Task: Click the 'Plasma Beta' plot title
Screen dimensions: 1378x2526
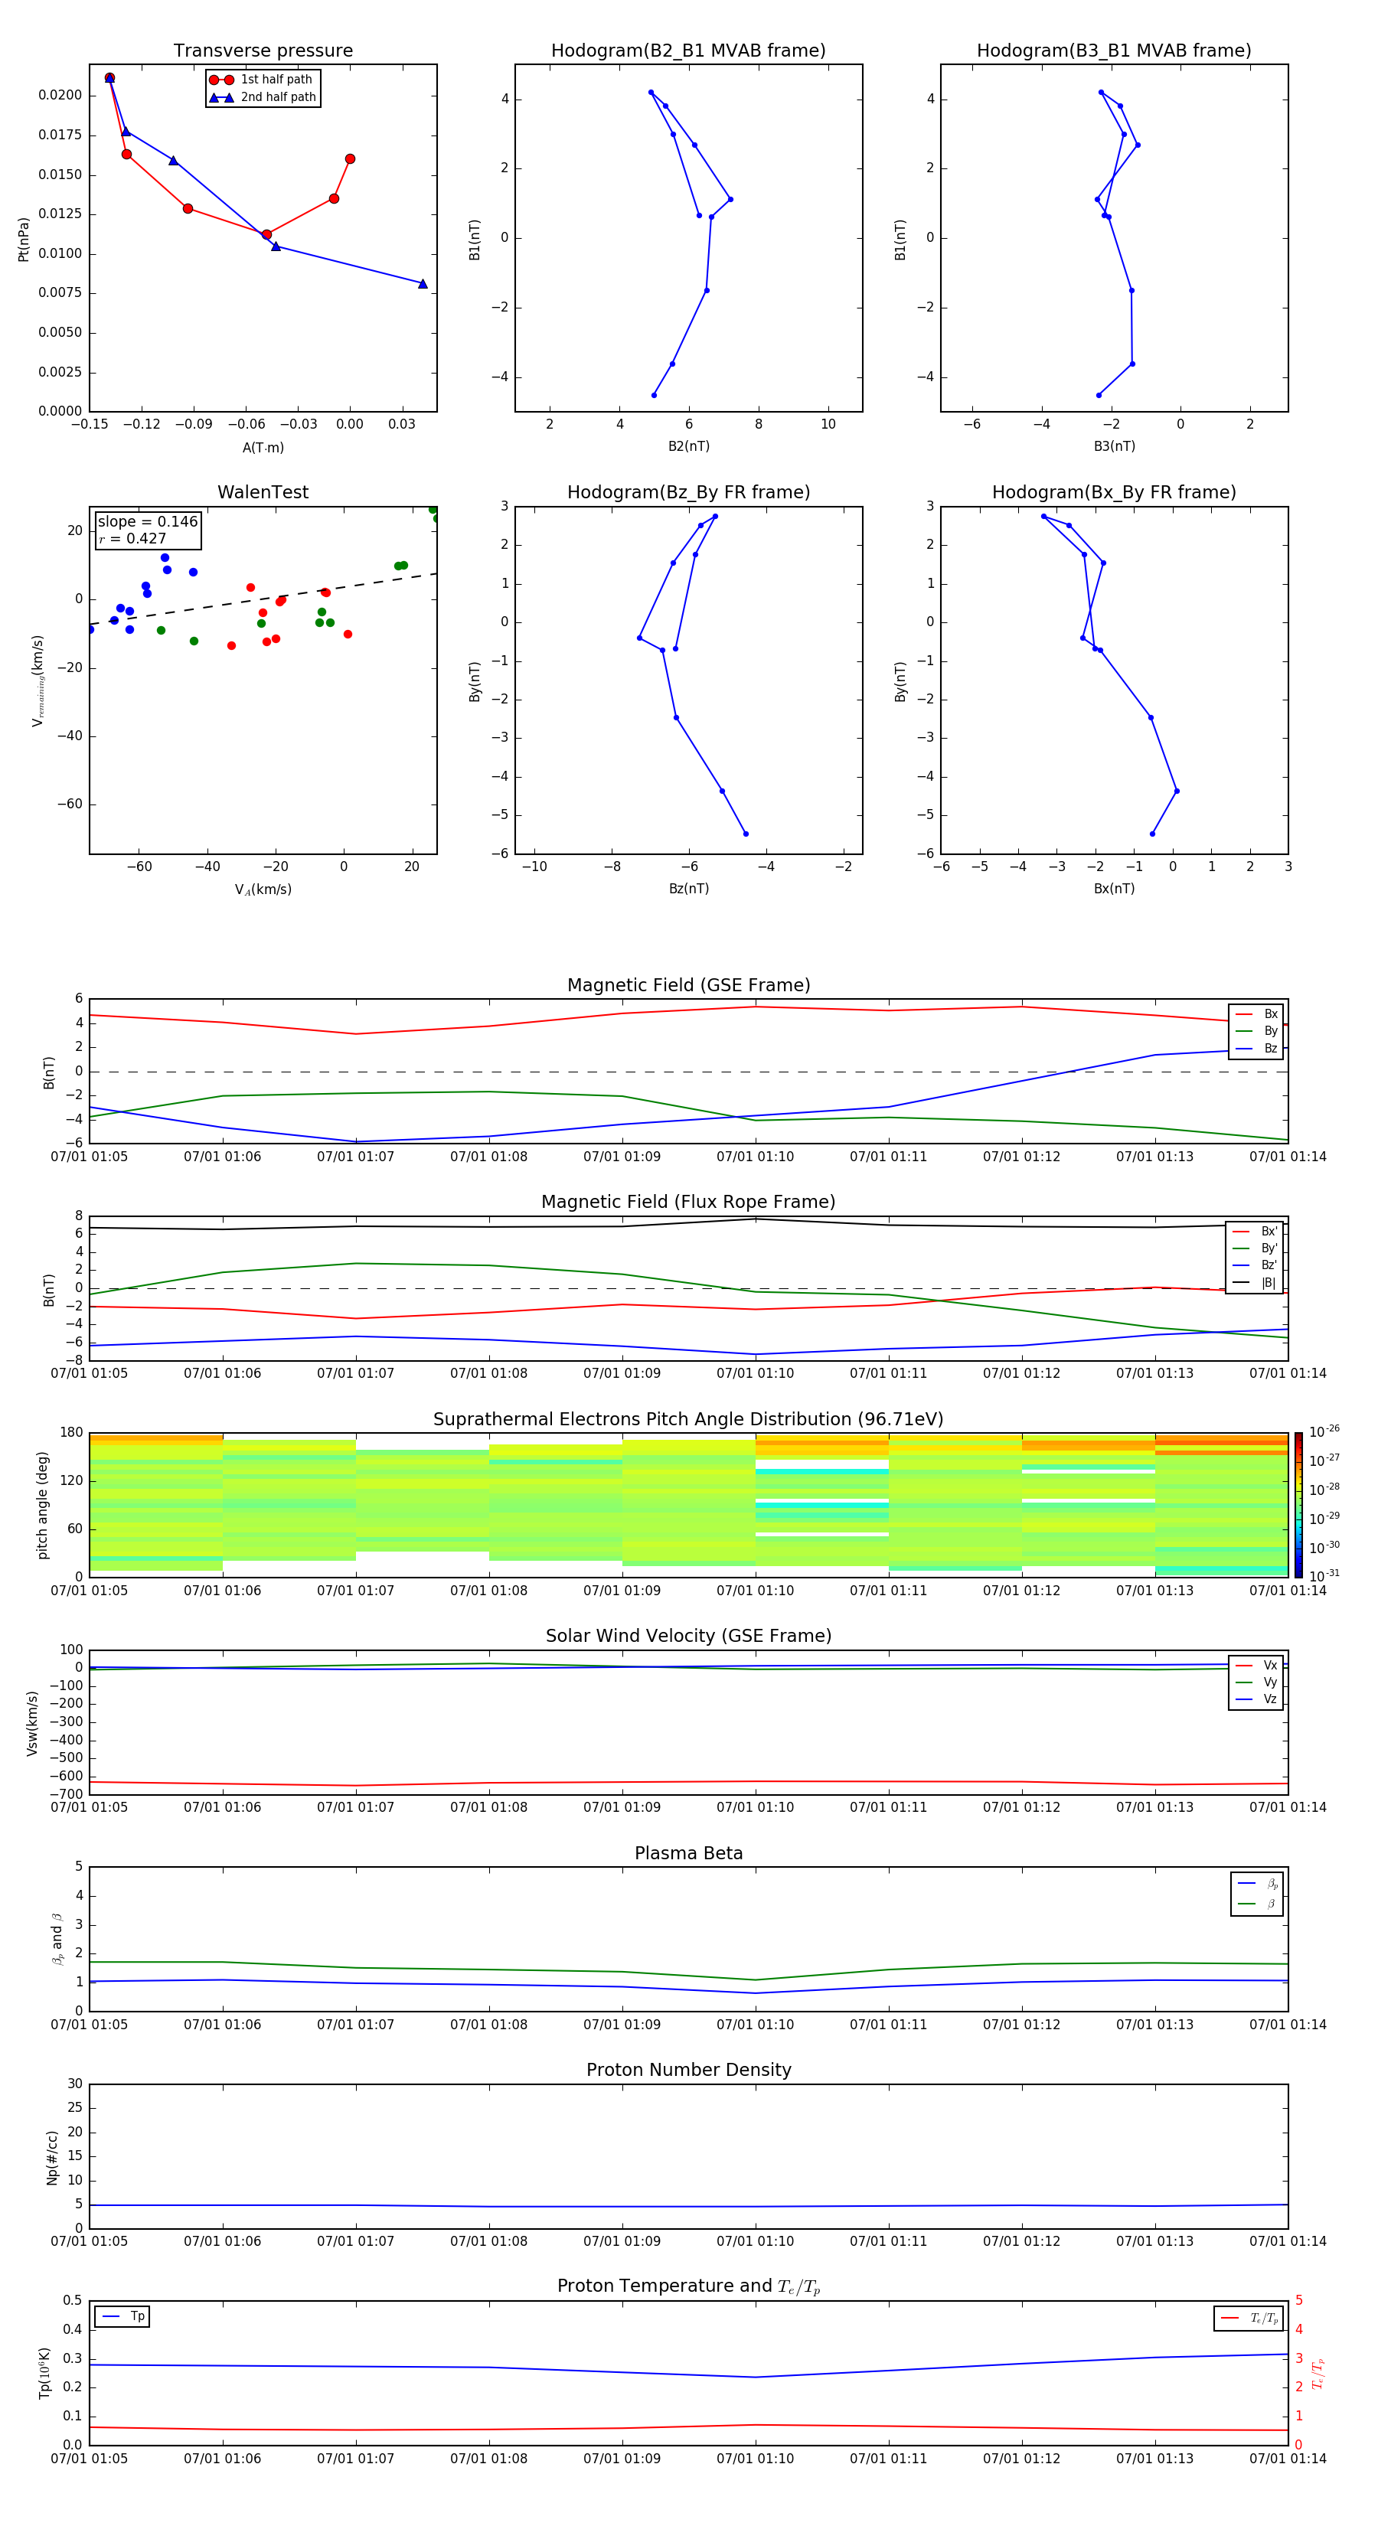Action: (x=688, y=1853)
